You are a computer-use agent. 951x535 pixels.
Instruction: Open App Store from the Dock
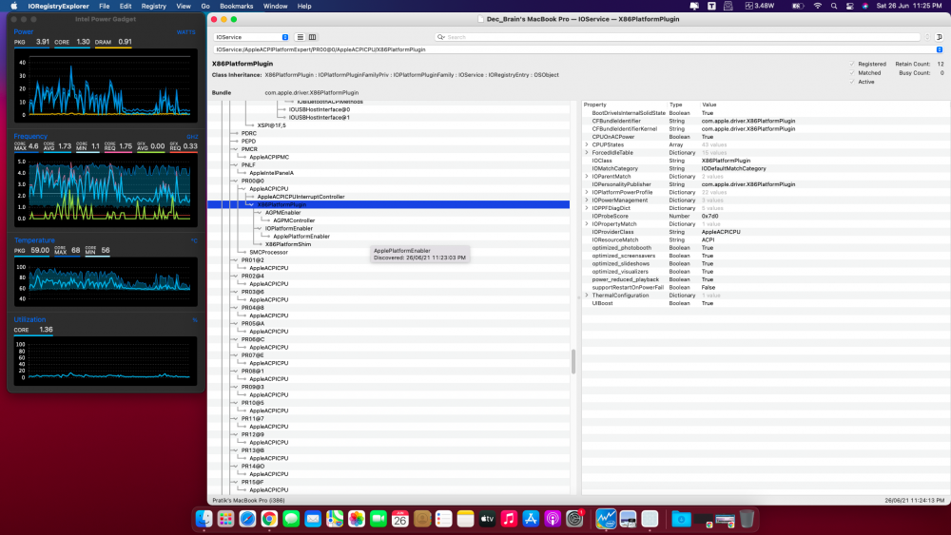click(x=532, y=519)
